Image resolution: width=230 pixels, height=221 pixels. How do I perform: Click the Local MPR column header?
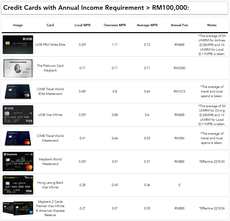click(82, 25)
